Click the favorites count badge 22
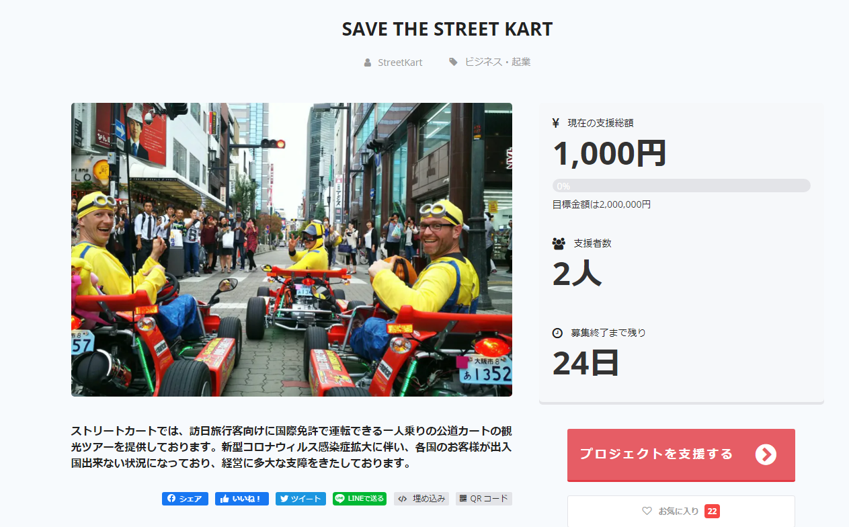Screen dimensions: 849x527 [x=712, y=512]
